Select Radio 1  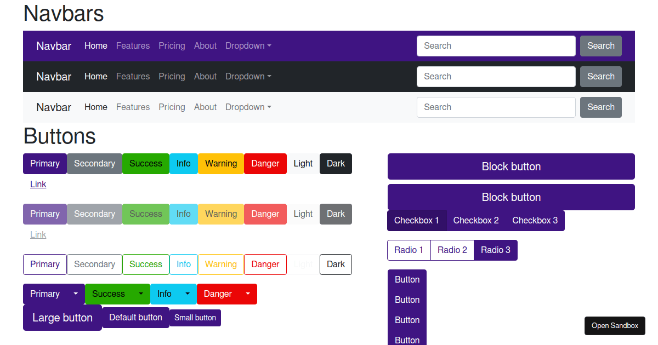[x=409, y=250]
